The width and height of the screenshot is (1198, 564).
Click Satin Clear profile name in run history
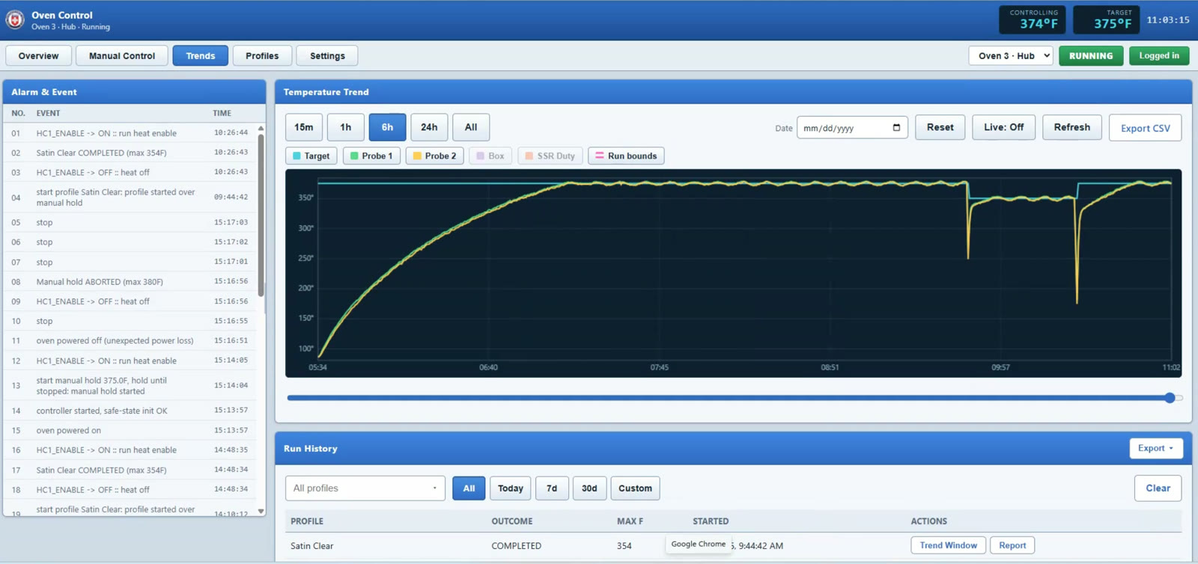312,546
